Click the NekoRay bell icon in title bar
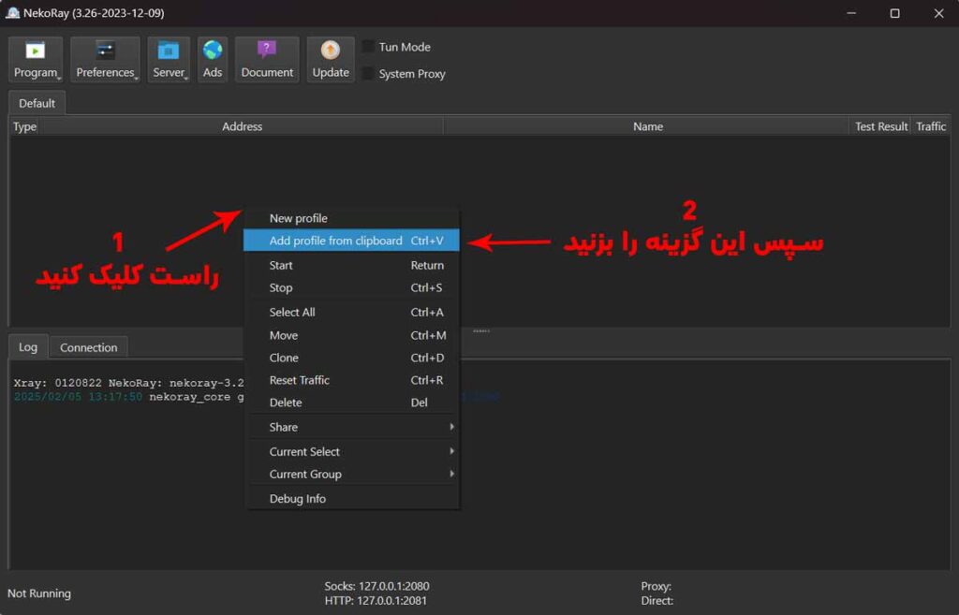 click(12, 13)
